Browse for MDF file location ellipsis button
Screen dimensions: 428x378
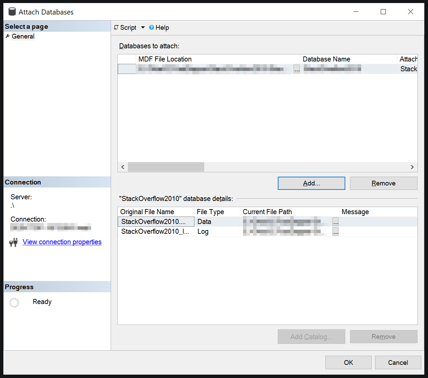click(x=296, y=69)
